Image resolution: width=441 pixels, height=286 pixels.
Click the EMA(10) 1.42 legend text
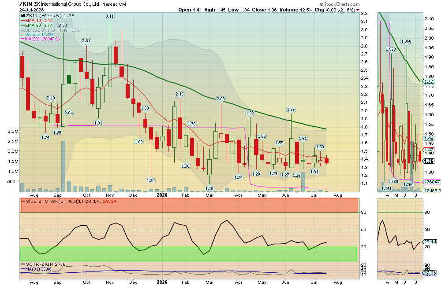click(x=38, y=21)
